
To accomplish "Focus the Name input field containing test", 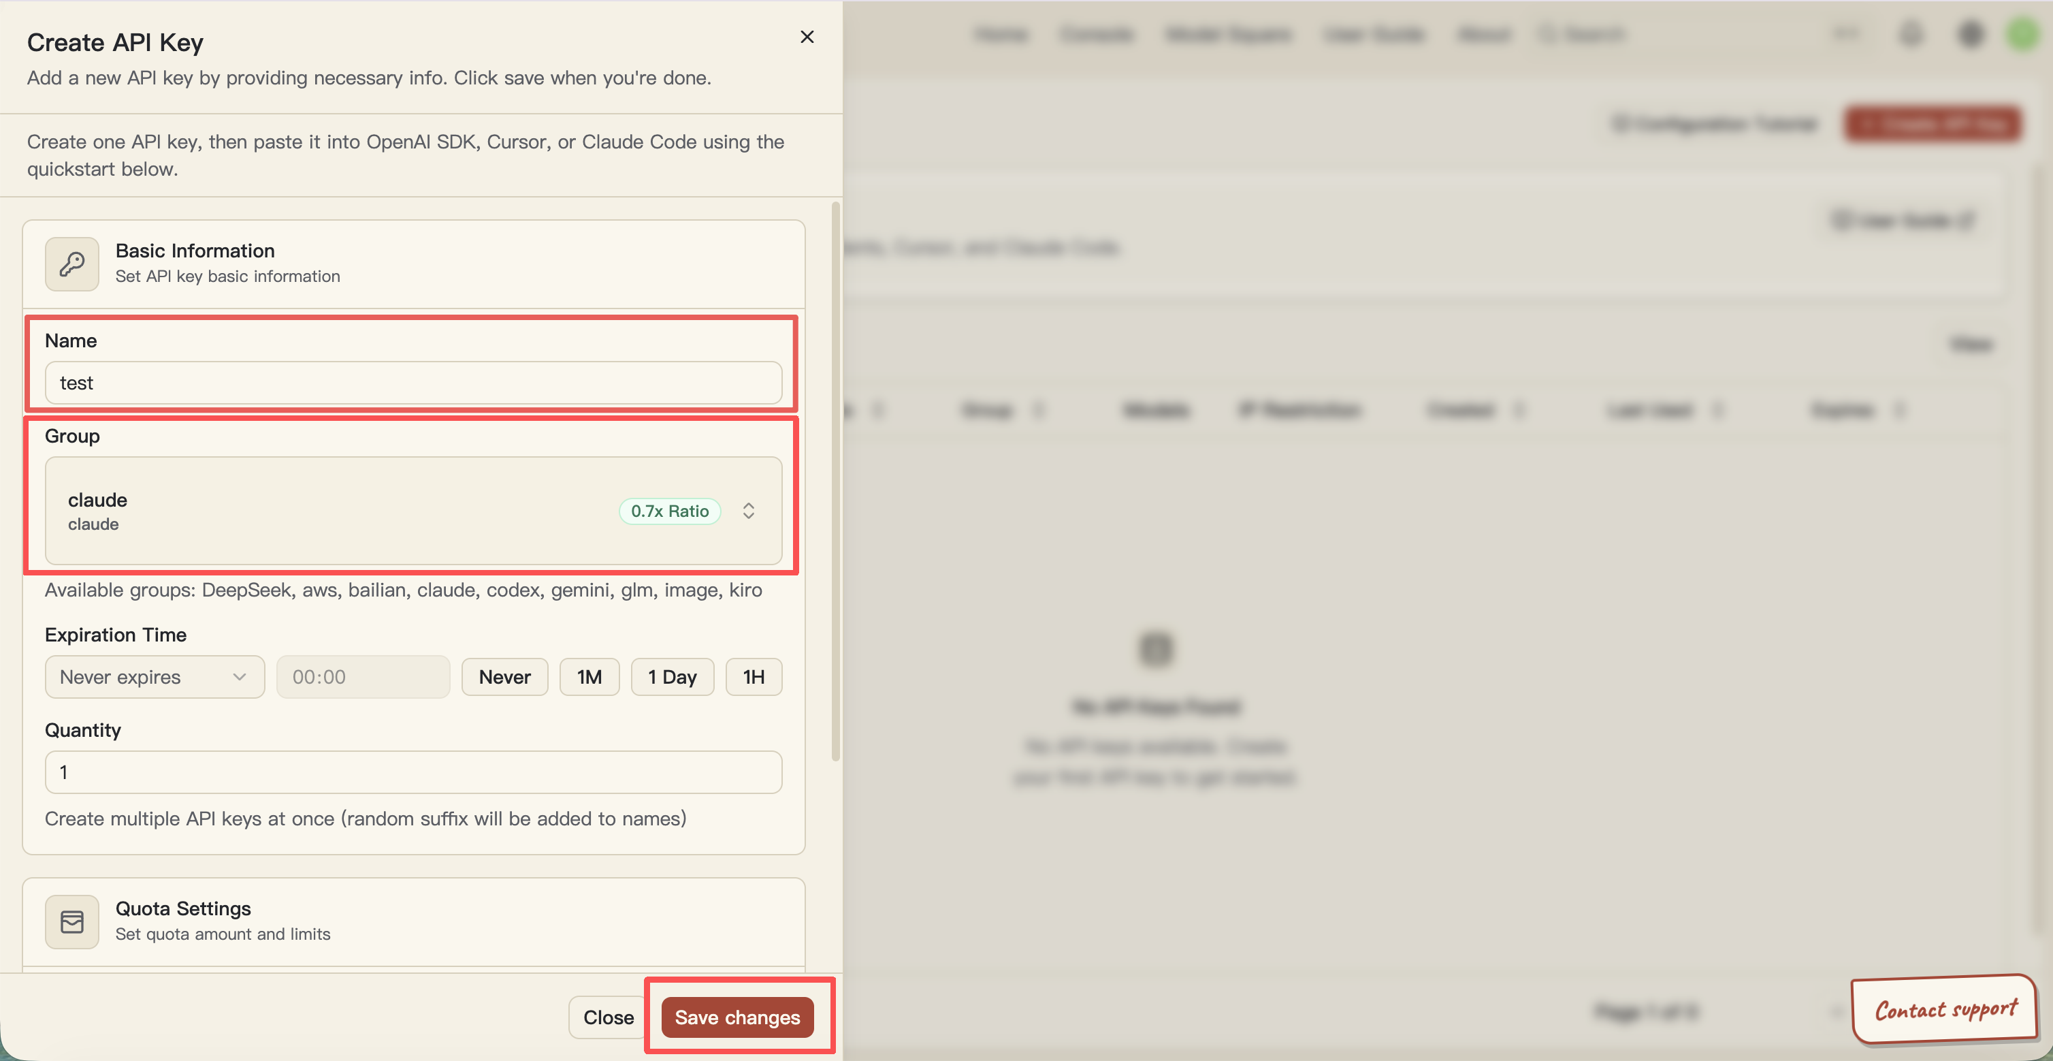I will (413, 383).
